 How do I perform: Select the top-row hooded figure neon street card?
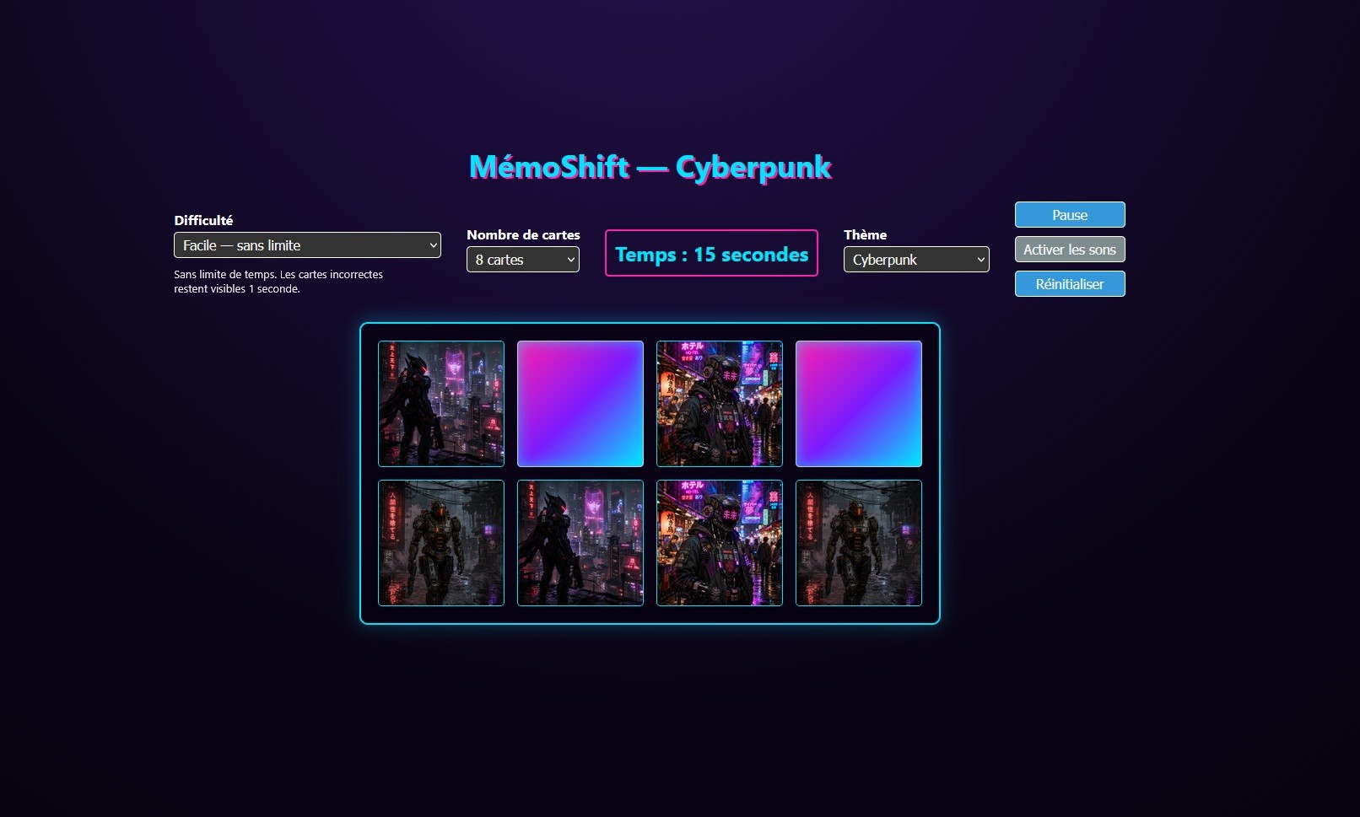point(720,404)
